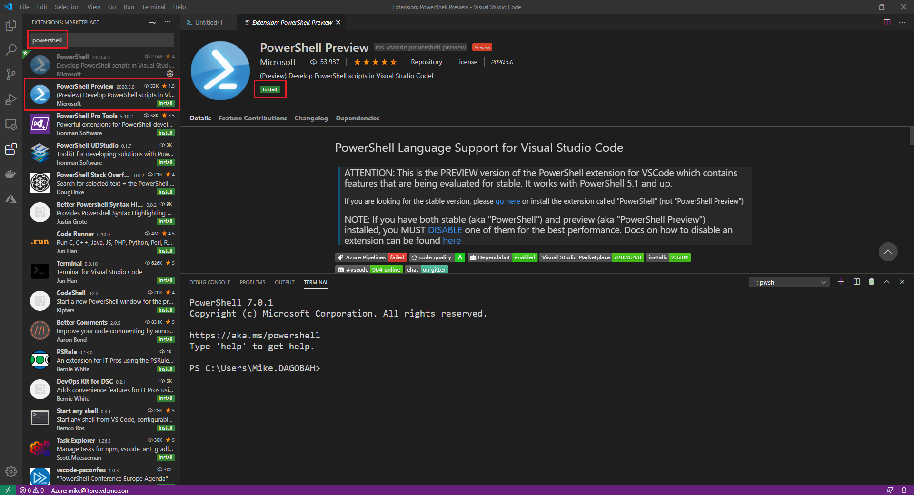The width and height of the screenshot is (914, 495).
Task: Click Azure account entry in status bar
Action: pyautogui.click(x=90, y=490)
